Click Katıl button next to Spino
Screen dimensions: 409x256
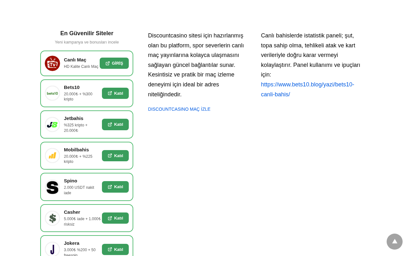tap(115, 187)
